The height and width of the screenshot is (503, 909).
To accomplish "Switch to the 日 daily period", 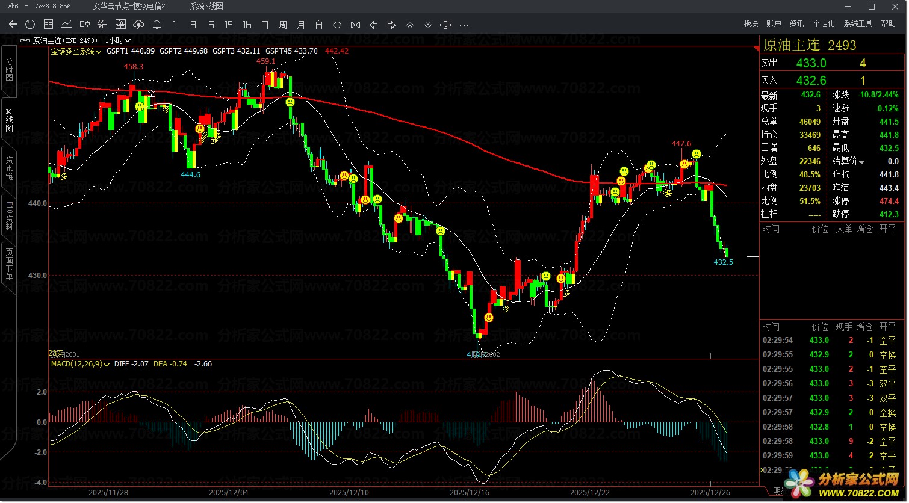I will tap(265, 25).
